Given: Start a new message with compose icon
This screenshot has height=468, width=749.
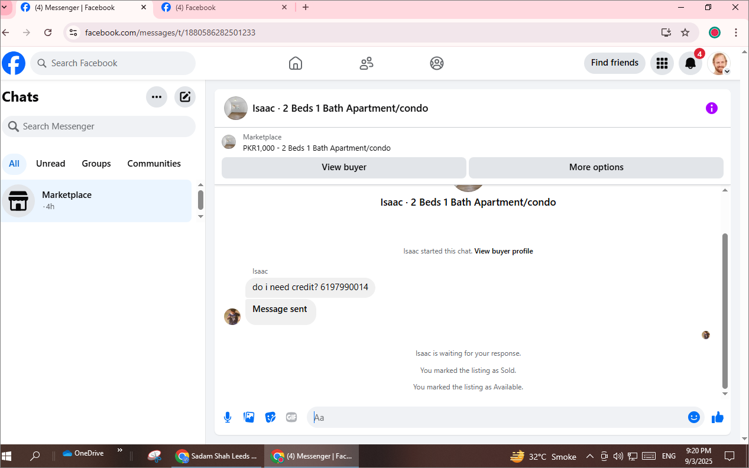Looking at the screenshot, I should pyautogui.click(x=185, y=97).
